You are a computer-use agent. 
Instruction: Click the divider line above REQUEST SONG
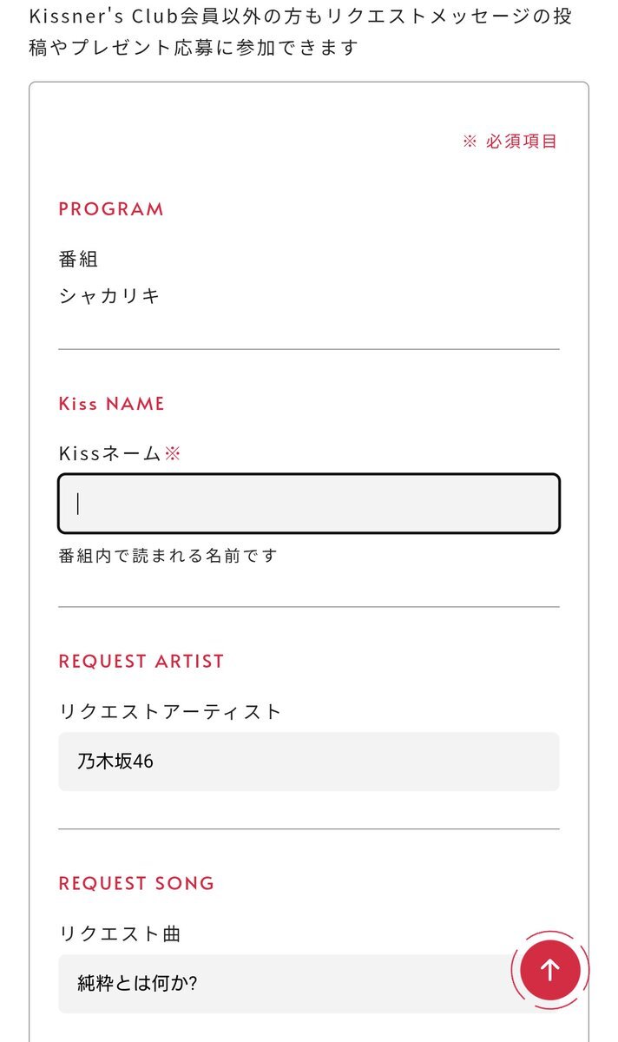(x=309, y=829)
